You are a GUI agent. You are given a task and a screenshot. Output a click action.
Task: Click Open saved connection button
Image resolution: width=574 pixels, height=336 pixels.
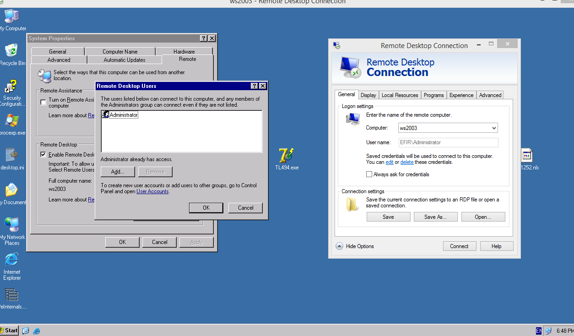[x=483, y=217]
